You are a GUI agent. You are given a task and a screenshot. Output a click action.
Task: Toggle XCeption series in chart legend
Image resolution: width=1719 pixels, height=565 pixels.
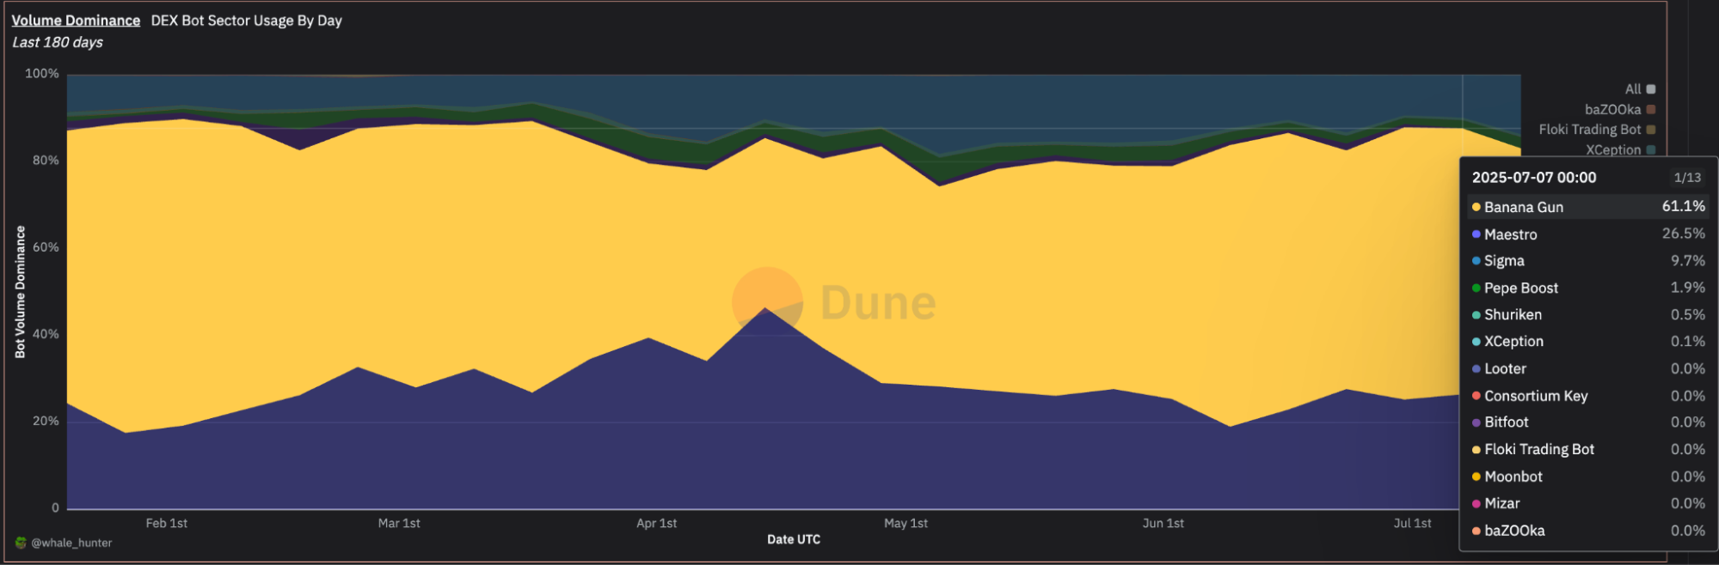point(1620,149)
